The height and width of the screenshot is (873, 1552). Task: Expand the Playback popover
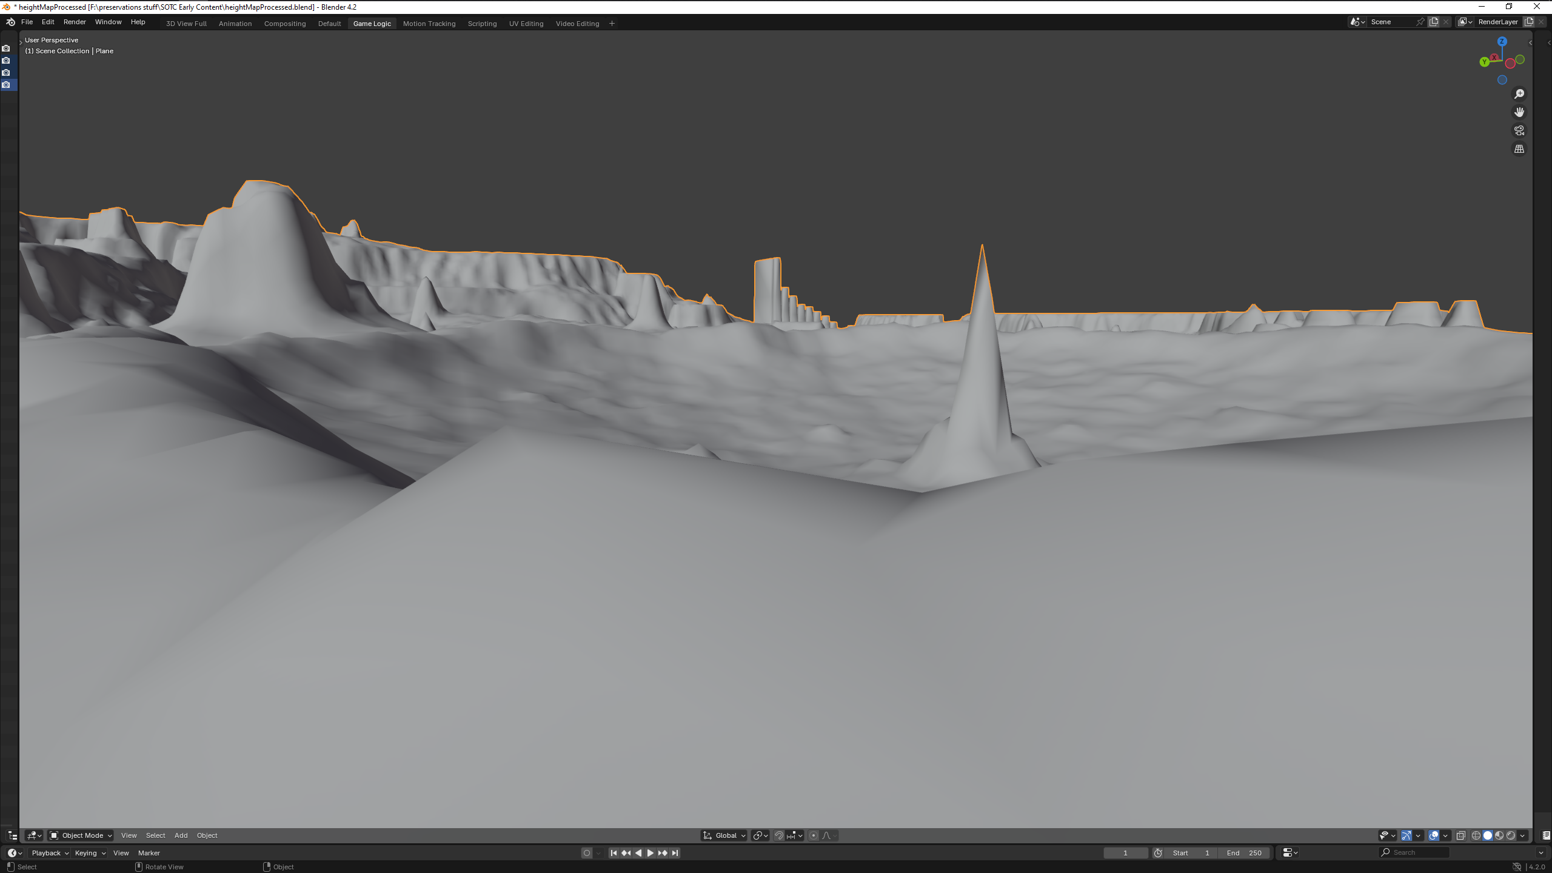[50, 853]
